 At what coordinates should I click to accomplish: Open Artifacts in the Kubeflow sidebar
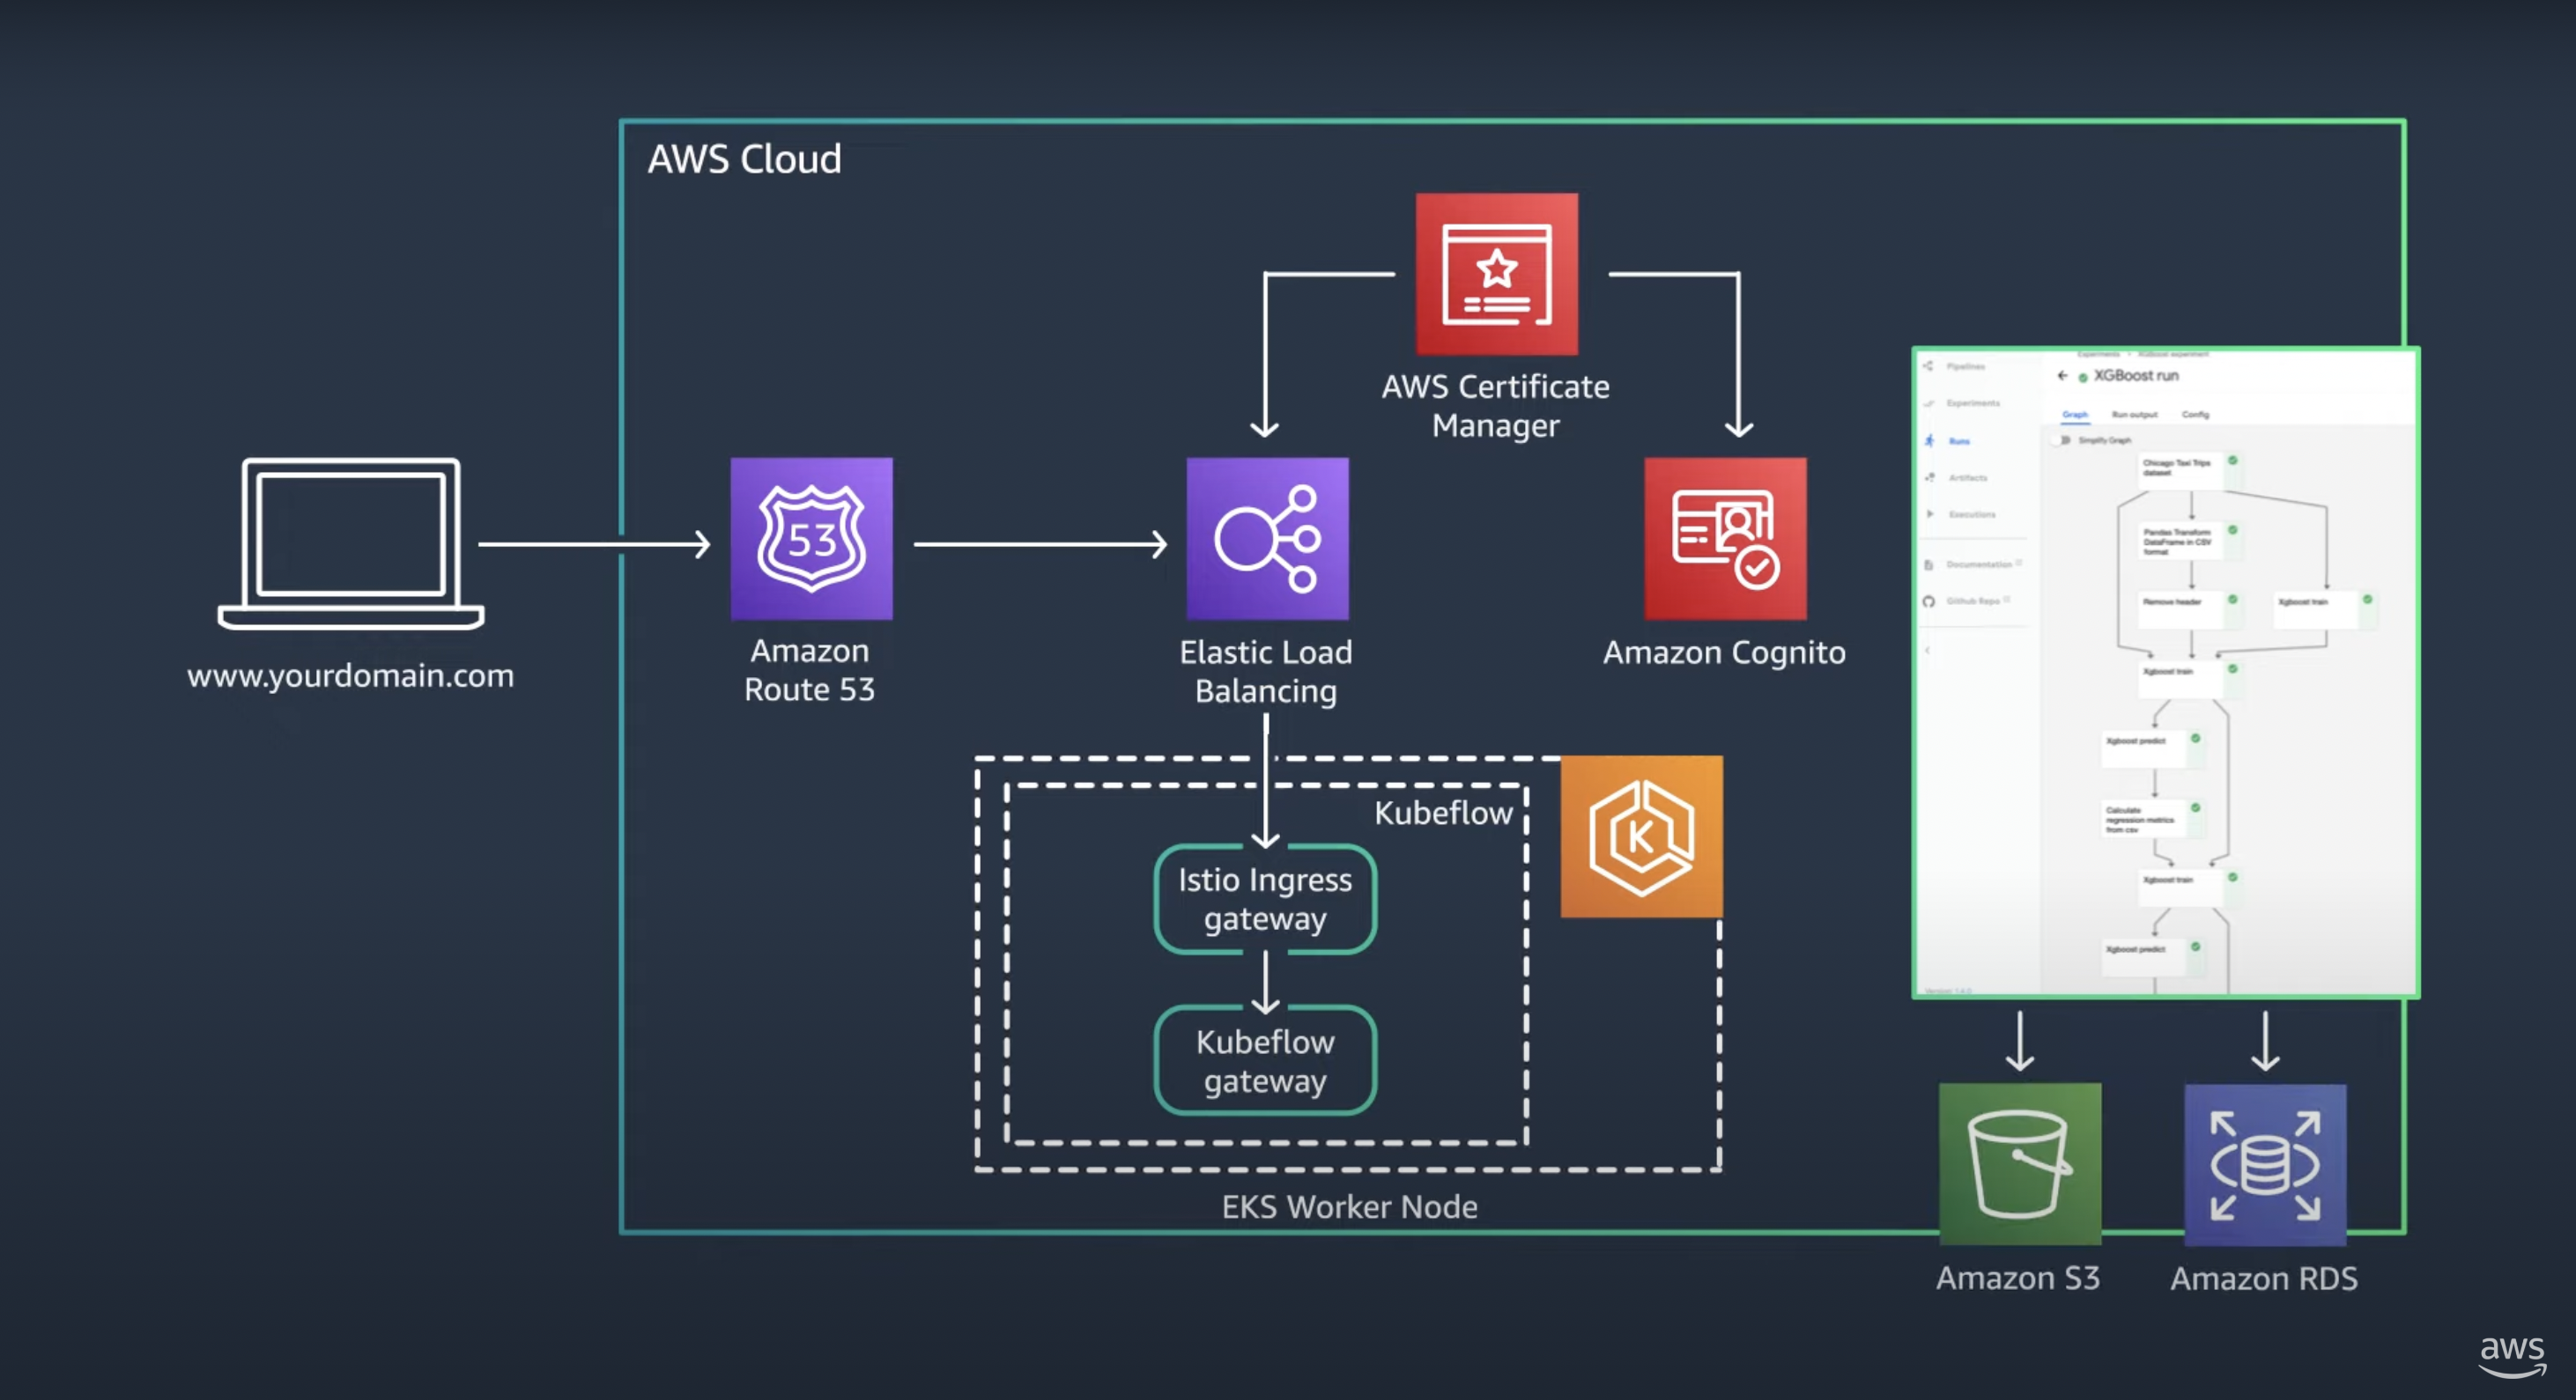click(1967, 477)
